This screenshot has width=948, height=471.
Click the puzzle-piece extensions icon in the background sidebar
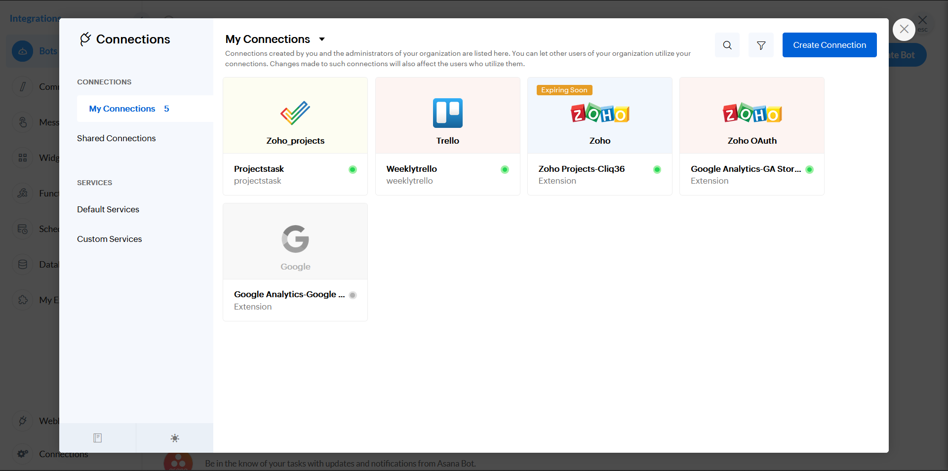point(23,300)
